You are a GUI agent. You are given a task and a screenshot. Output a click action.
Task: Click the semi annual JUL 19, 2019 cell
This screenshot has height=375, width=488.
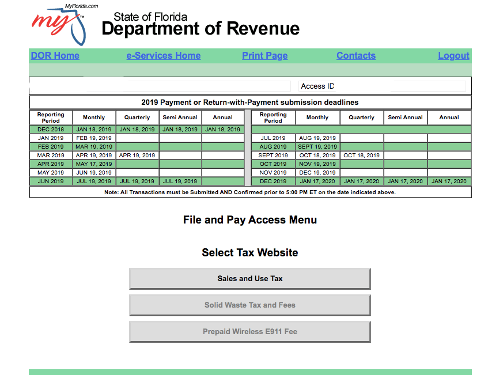pos(180,181)
